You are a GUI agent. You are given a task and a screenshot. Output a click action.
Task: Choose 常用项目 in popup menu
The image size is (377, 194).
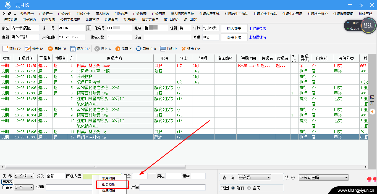tap(109, 178)
